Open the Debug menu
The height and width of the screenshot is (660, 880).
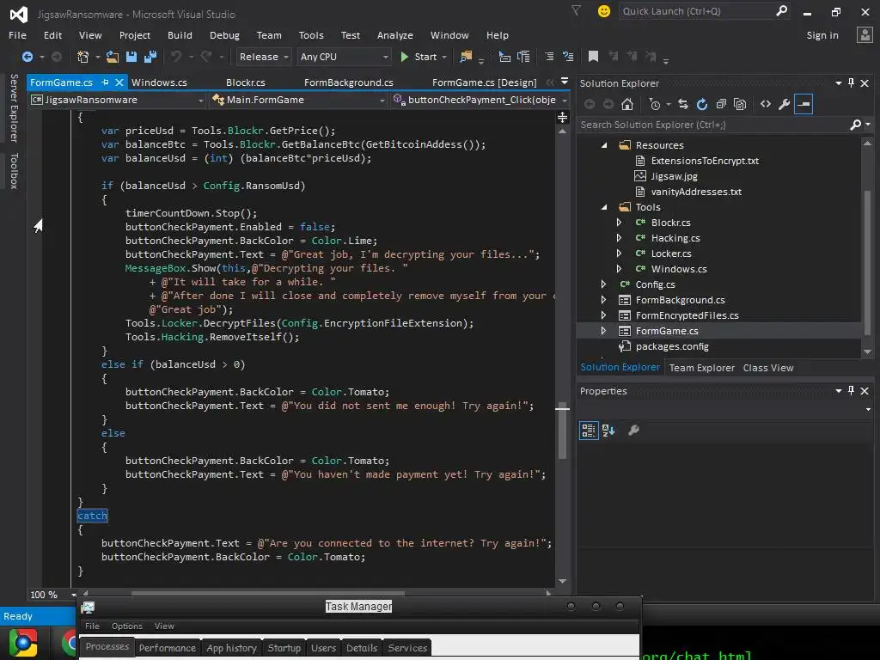tap(224, 35)
